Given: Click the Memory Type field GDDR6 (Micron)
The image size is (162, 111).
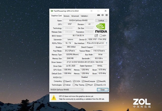Looking at the screenshot, I should pos(72,54).
